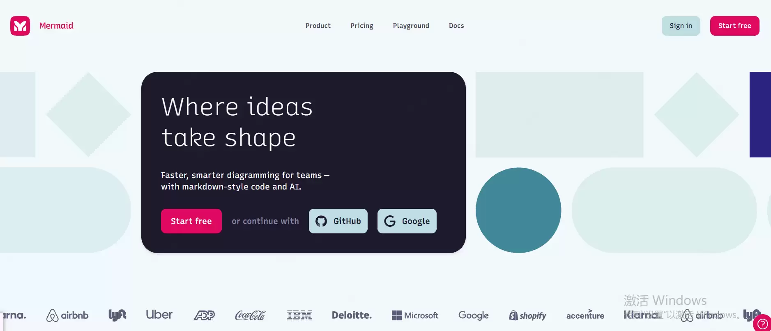The image size is (771, 331).
Task: Click the Mermaid logo icon
Action: point(20,26)
